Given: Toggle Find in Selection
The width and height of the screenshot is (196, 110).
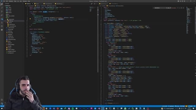Looking at the screenshot, I should [x=182, y=8].
